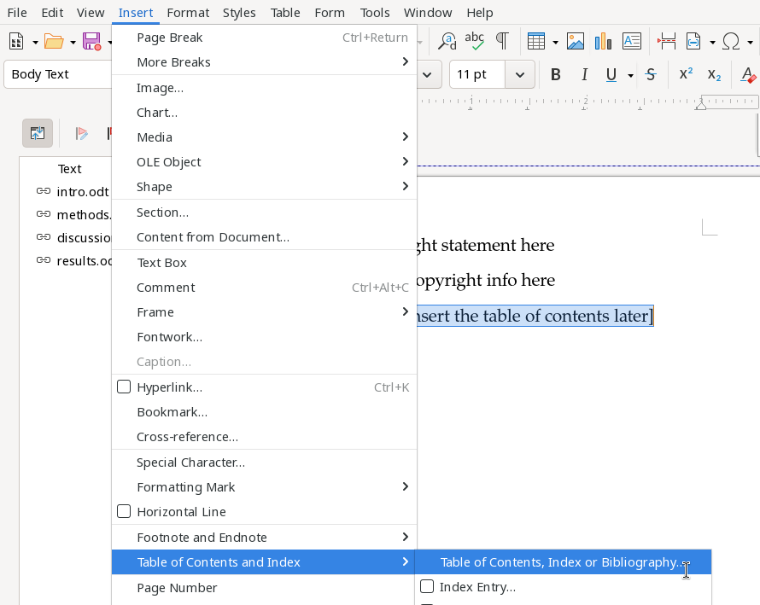This screenshot has height=605, width=760.
Task: Choose Cross-reference... menu entry
Action: [264, 436]
